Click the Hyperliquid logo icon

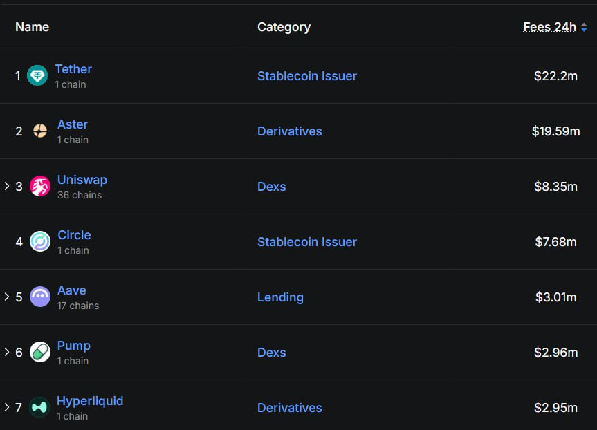pos(39,407)
